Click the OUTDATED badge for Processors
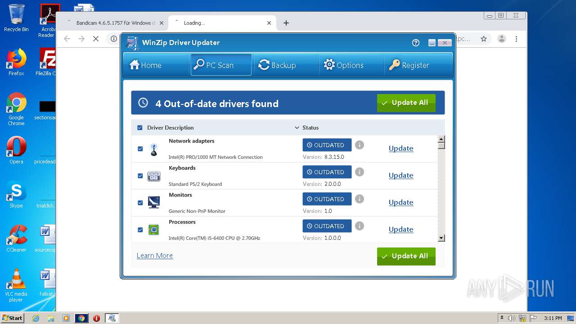Image resolution: width=576 pixels, height=324 pixels. (327, 226)
